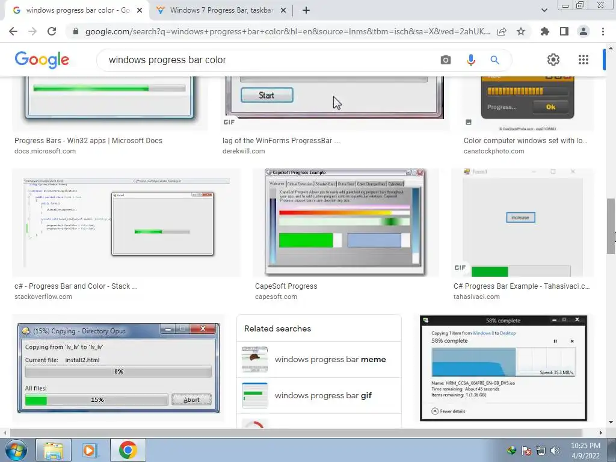Viewport: 616px width, 462px height.
Task: Open Google quick settings gear
Action: tap(553, 60)
